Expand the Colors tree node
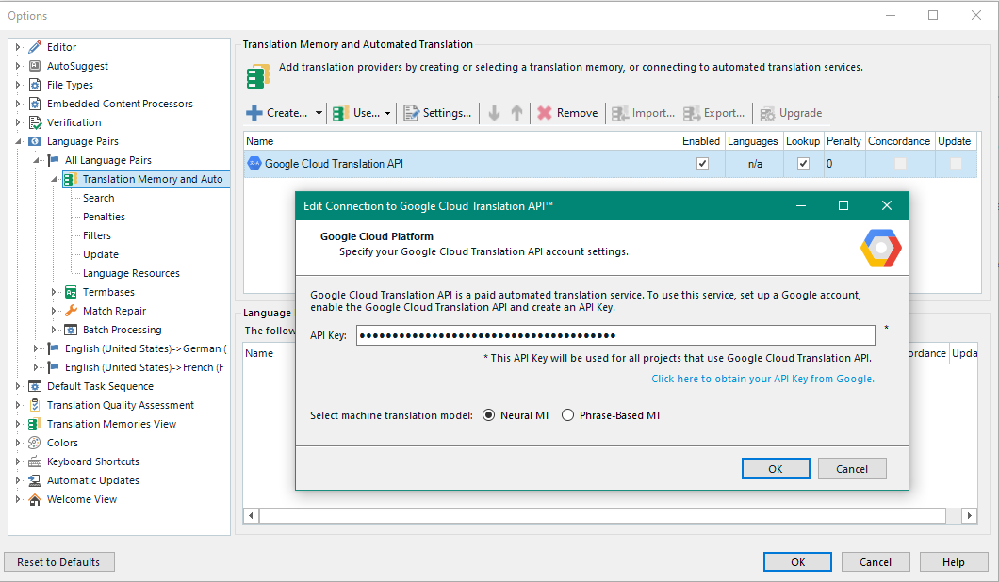The height and width of the screenshot is (582, 999). [18, 443]
